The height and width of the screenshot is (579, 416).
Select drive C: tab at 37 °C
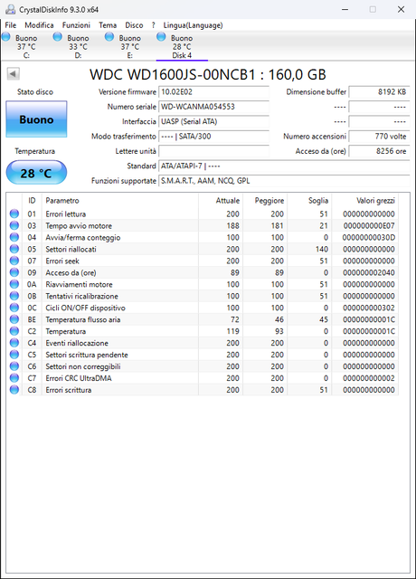(x=26, y=46)
